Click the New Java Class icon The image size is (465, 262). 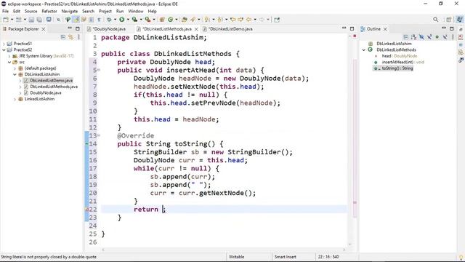click(x=170, y=20)
